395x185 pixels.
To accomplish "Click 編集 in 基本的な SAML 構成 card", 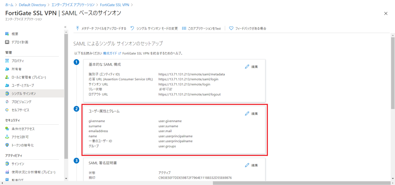I will coord(254,67).
